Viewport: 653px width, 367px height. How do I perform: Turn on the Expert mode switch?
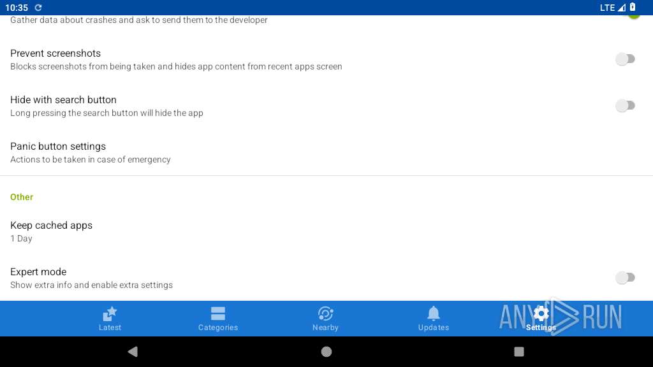[625, 278]
